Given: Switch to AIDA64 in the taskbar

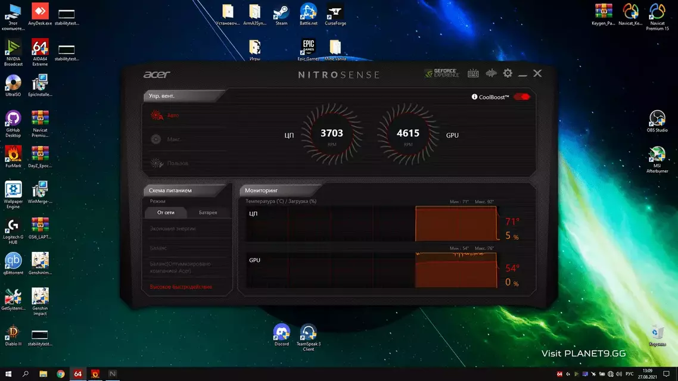Looking at the screenshot, I should coord(78,374).
